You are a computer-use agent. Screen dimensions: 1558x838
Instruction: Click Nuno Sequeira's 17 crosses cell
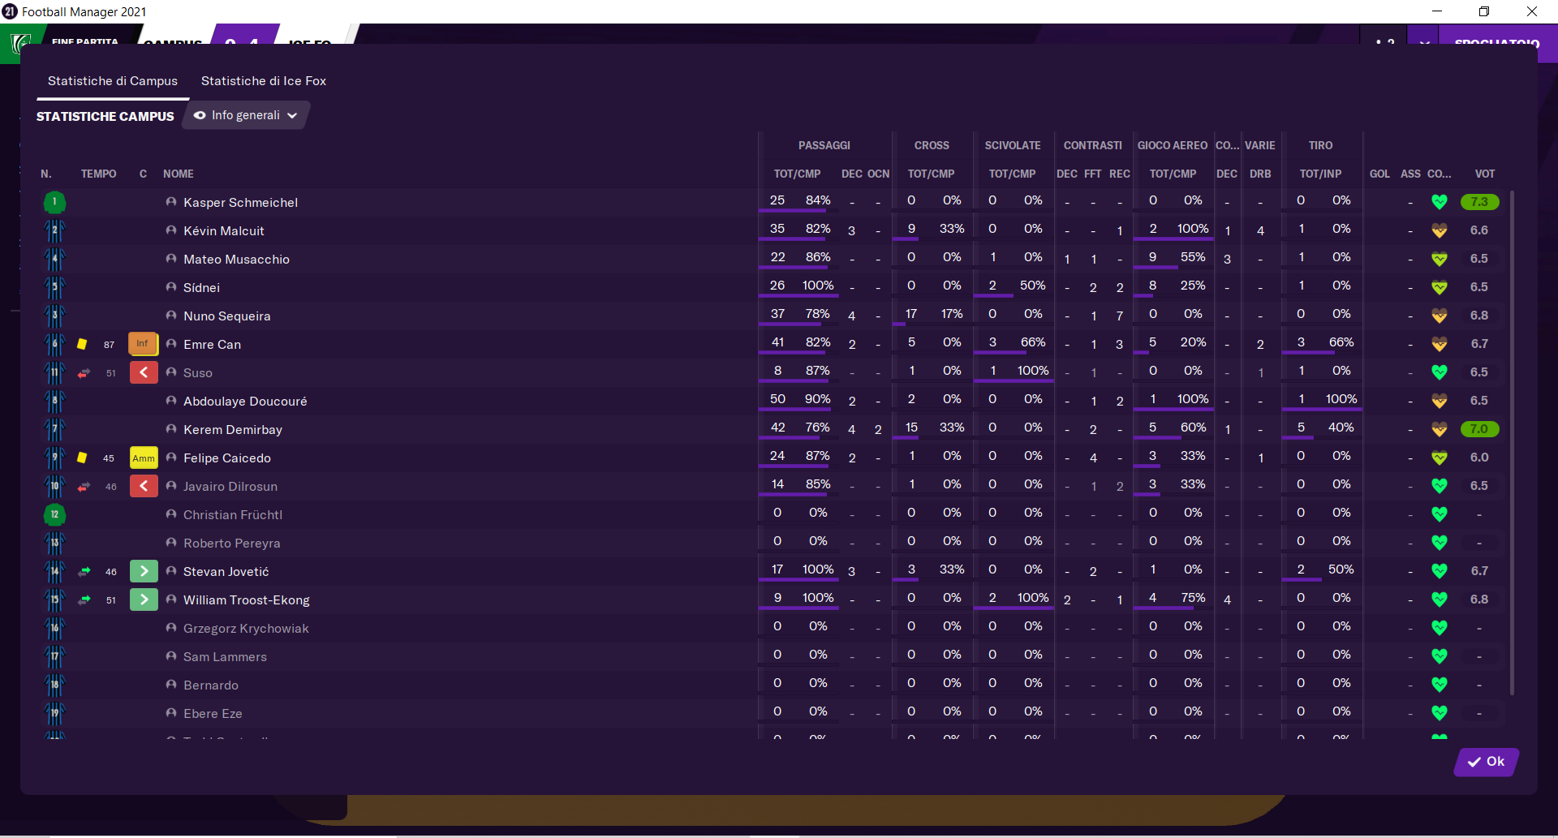tap(911, 314)
